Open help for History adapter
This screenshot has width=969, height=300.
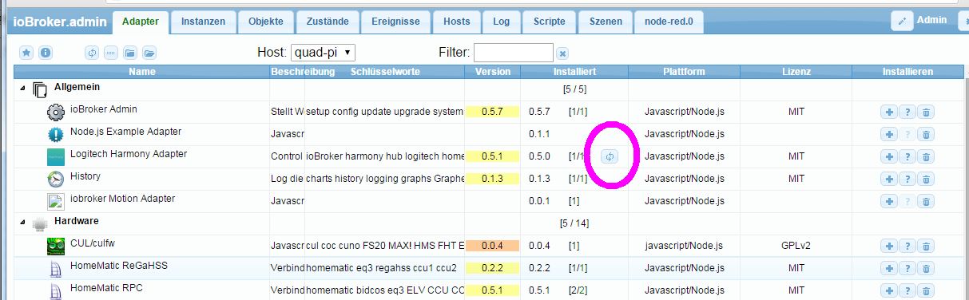click(907, 179)
